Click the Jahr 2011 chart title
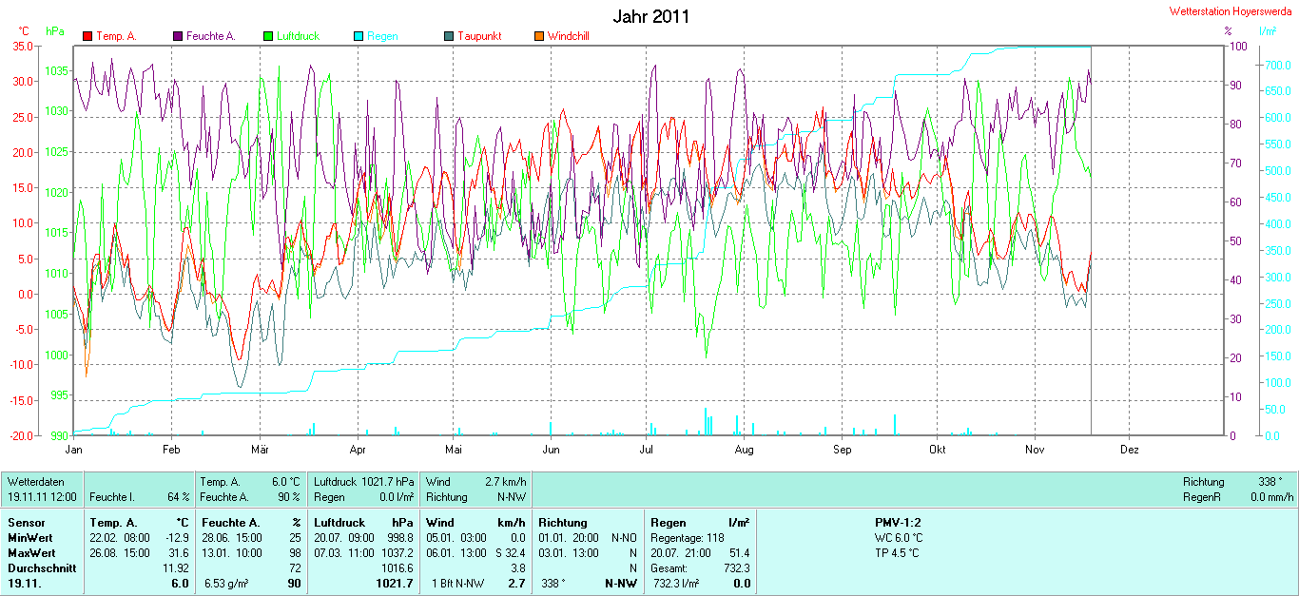 point(650,16)
